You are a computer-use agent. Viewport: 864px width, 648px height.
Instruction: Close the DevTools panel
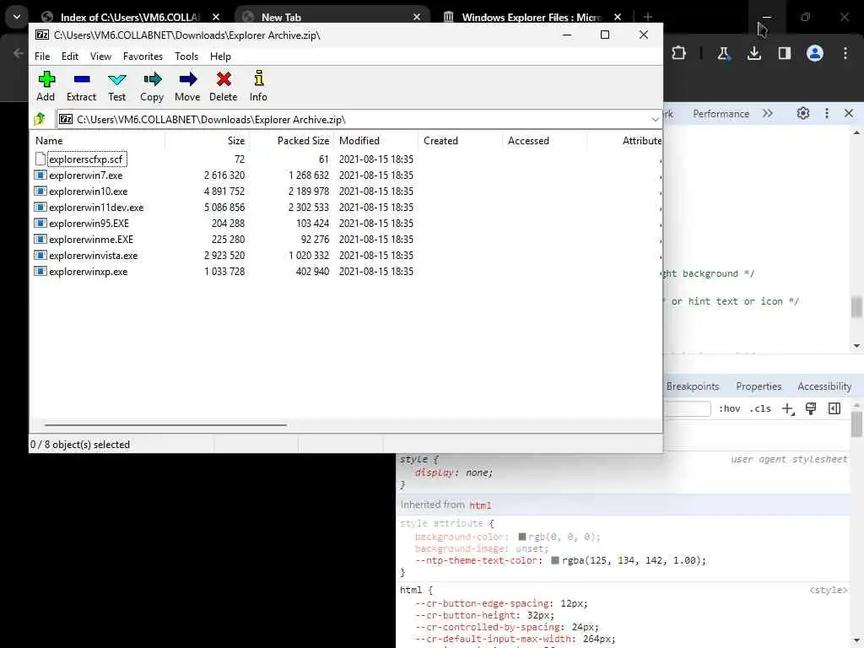point(849,114)
